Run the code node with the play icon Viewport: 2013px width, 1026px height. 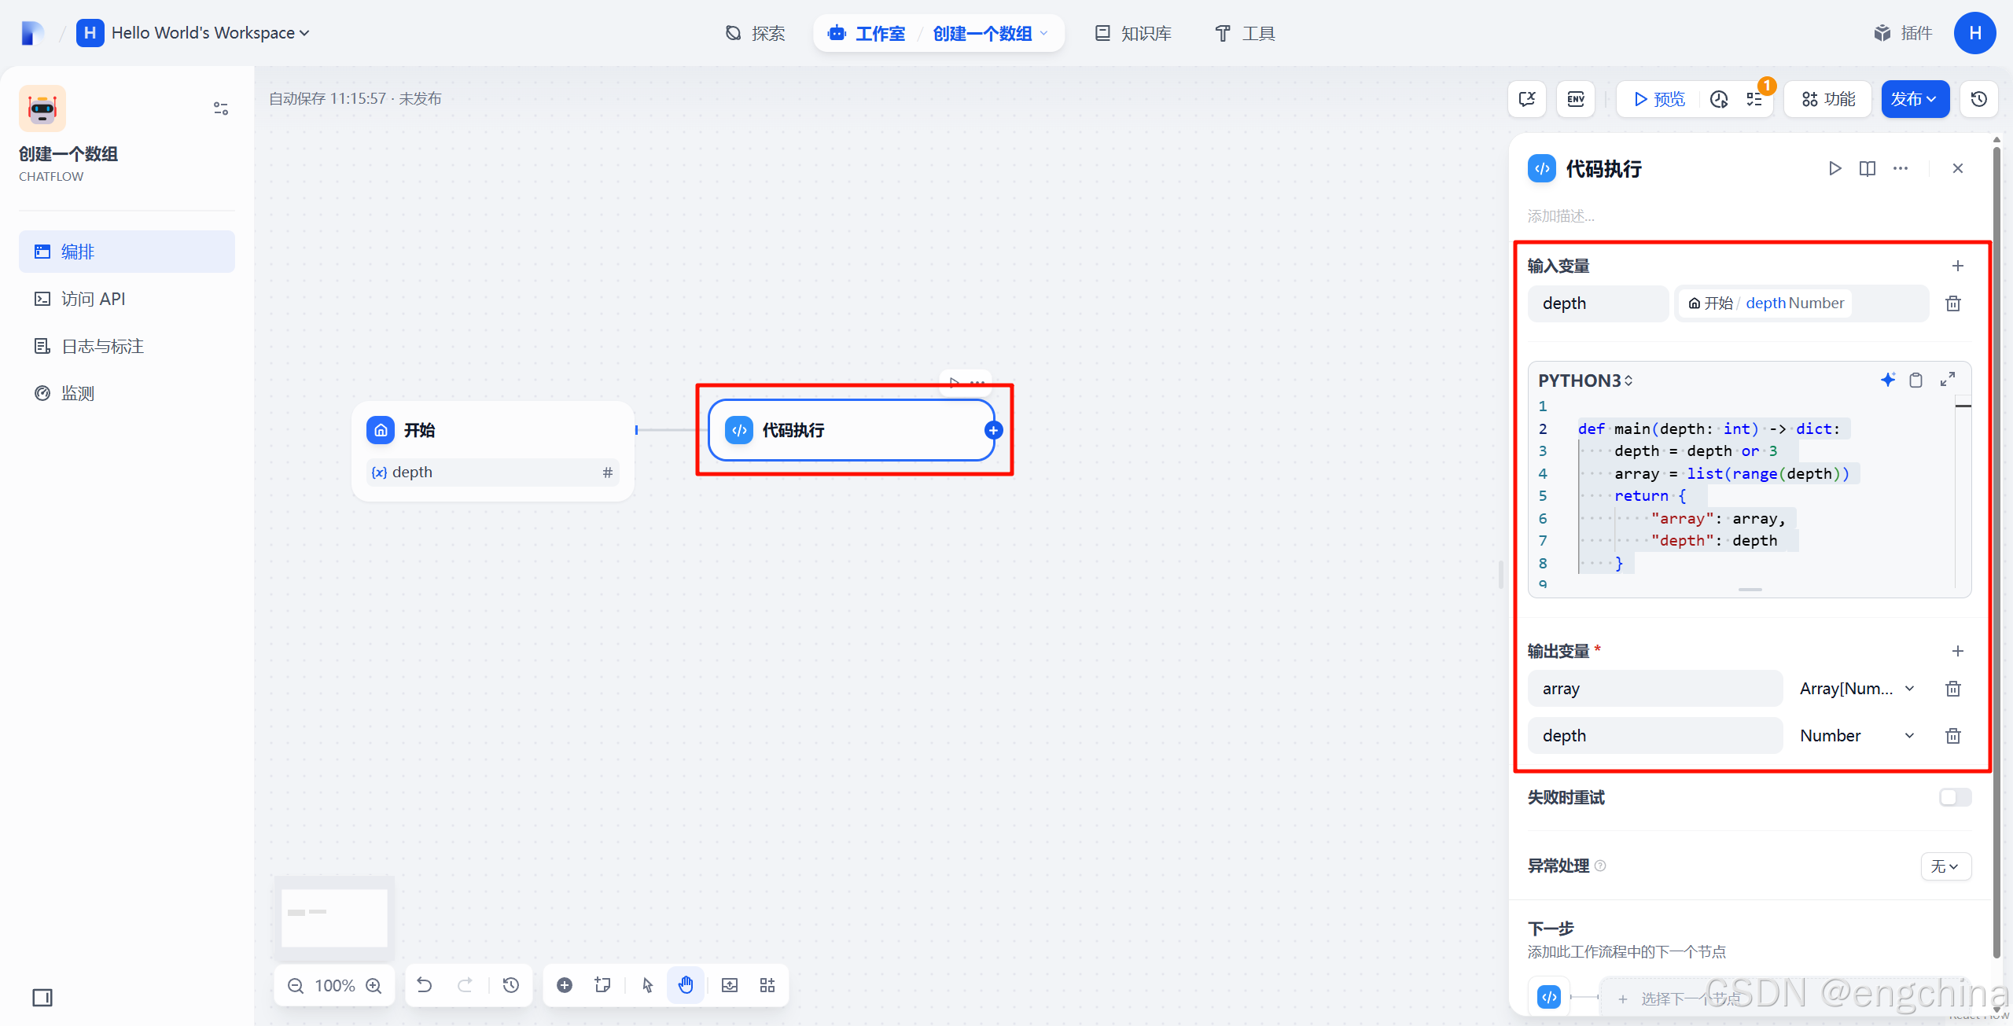click(1835, 168)
